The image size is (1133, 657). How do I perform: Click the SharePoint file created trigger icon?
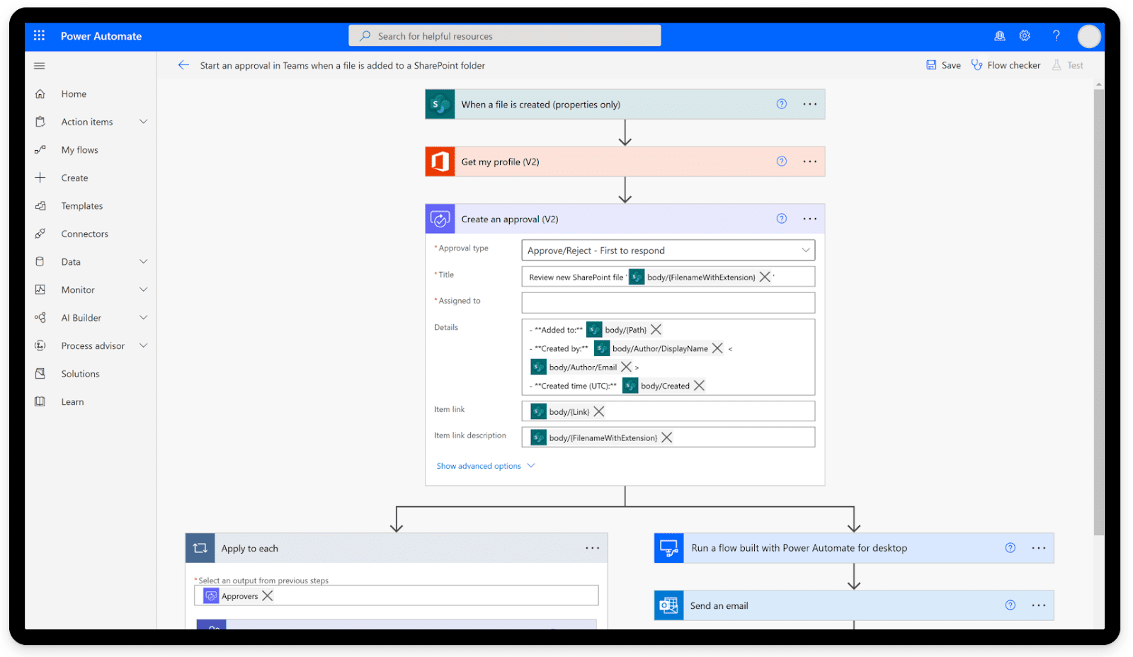(440, 104)
